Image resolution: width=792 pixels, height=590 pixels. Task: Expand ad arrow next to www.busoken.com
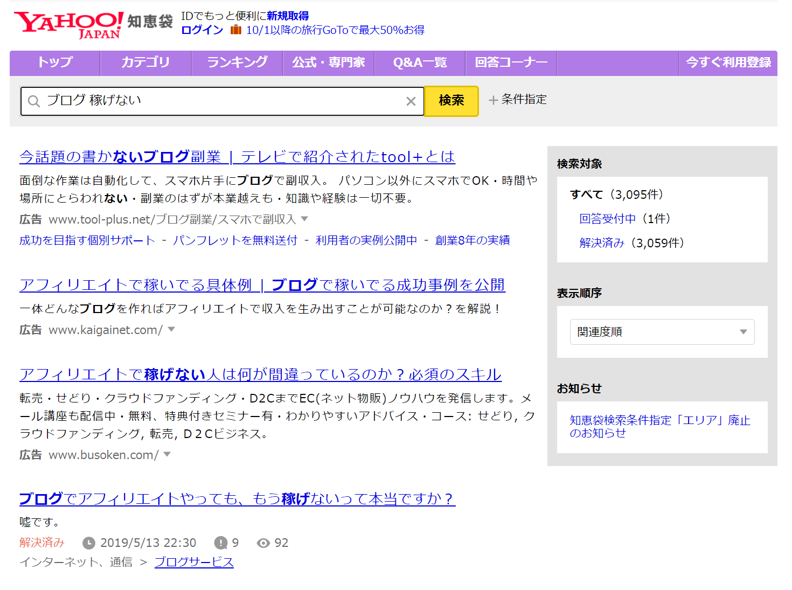point(167,454)
